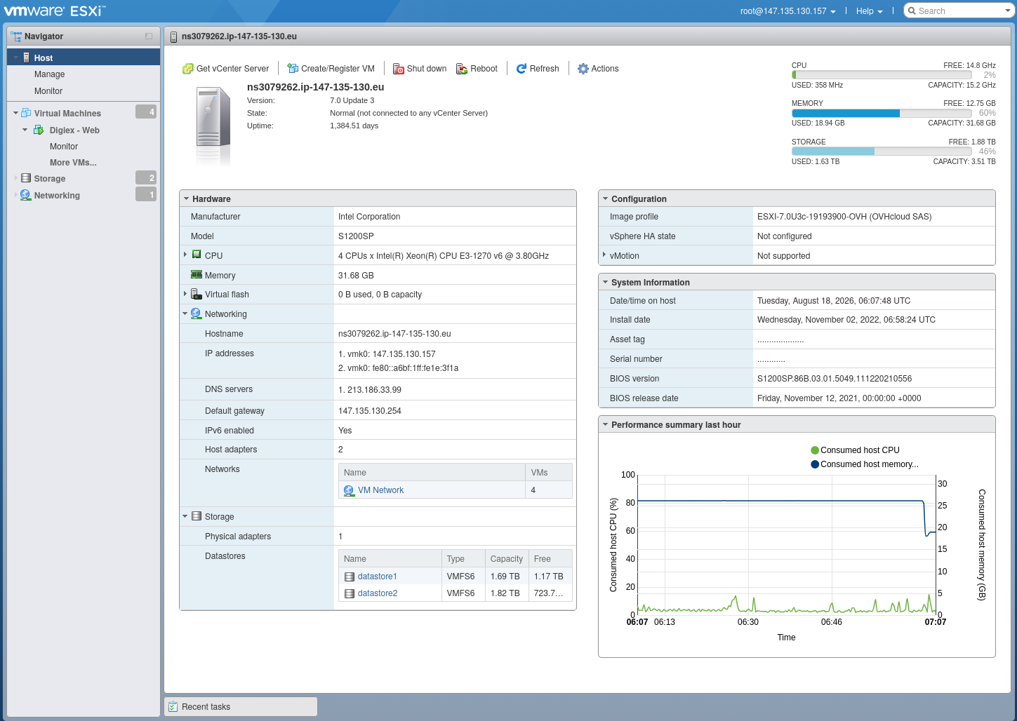The width and height of the screenshot is (1017, 721).
Task: Expand the Virtual flash row
Action: click(x=185, y=294)
